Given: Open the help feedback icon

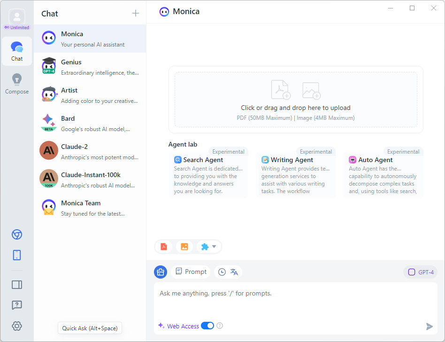Looking at the screenshot, I should 17,305.
